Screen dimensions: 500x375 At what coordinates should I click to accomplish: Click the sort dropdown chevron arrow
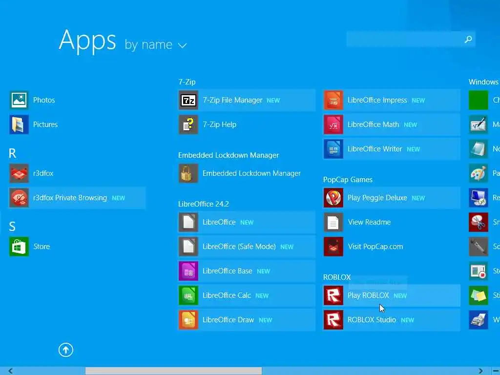click(x=183, y=46)
